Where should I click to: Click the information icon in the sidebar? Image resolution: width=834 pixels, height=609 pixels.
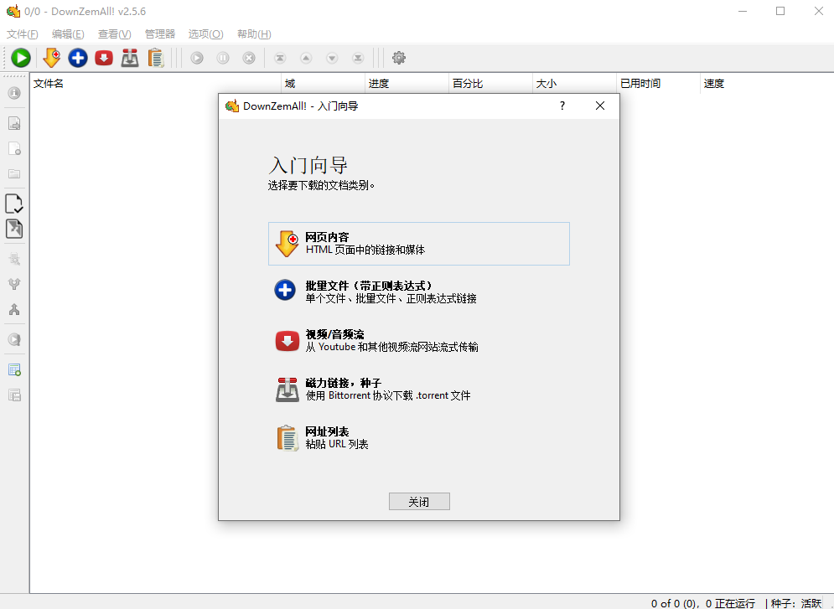coord(14,93)
